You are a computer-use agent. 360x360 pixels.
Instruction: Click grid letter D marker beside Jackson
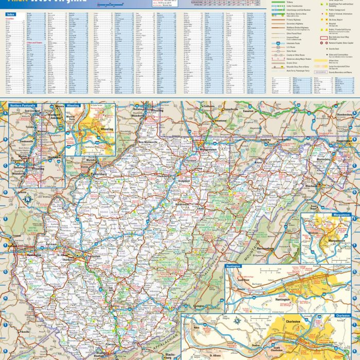[x=6, y=192]
